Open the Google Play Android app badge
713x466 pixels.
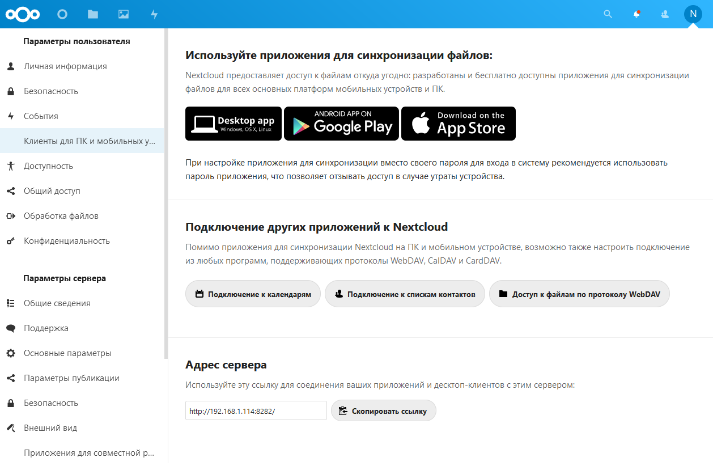pyautogui.click(x=341, y=124)
